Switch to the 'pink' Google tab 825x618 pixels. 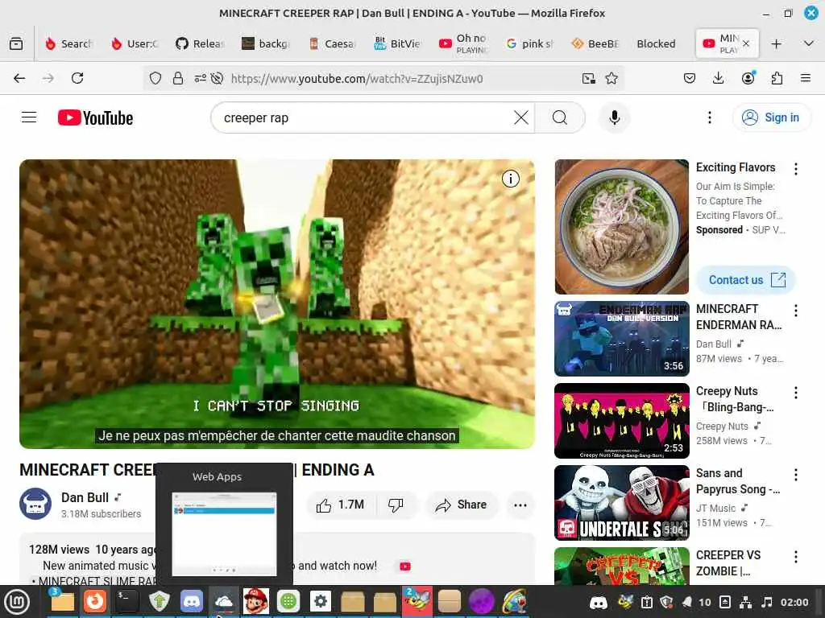pyautogui.click(x=530, y=43)
